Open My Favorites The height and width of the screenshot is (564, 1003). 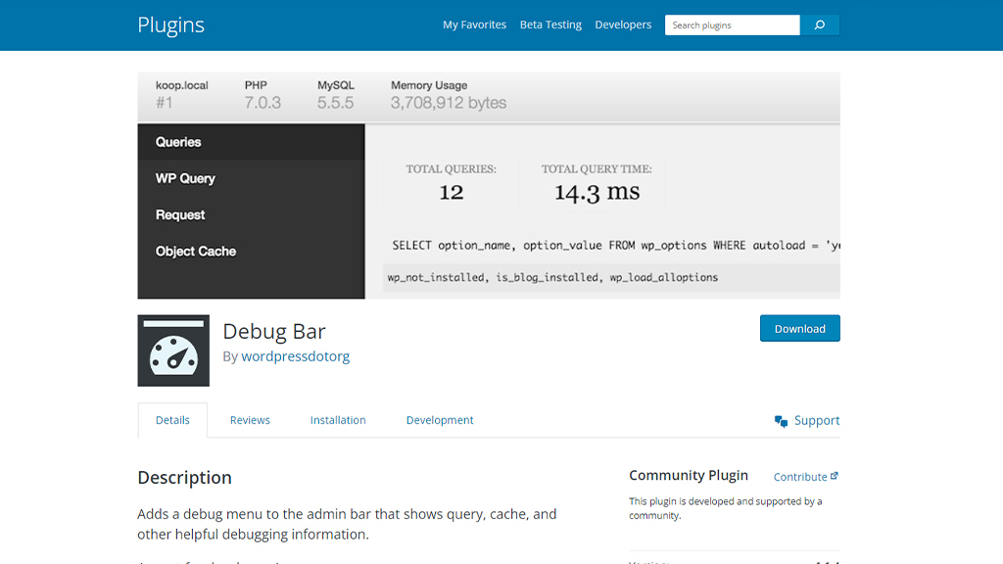tap(474, 24)
